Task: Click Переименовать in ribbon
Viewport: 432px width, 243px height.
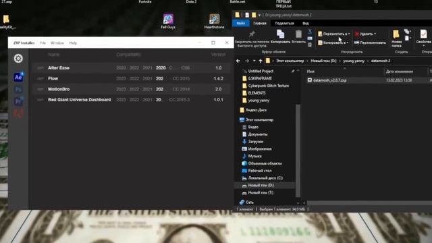Action: point(370,43)
